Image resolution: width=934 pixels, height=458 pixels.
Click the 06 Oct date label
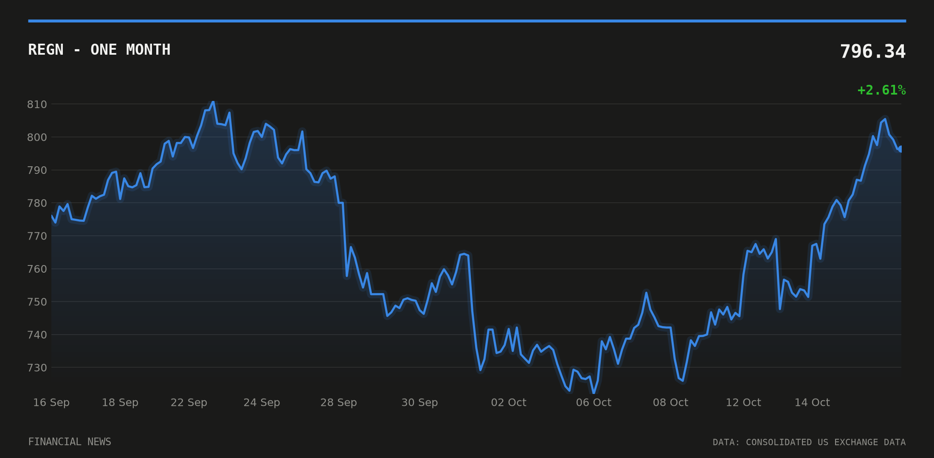tap(594, 402)
